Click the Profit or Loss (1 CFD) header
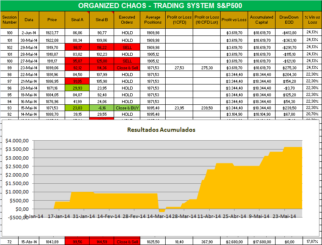 pyautogui.click(x=179, y=20)
